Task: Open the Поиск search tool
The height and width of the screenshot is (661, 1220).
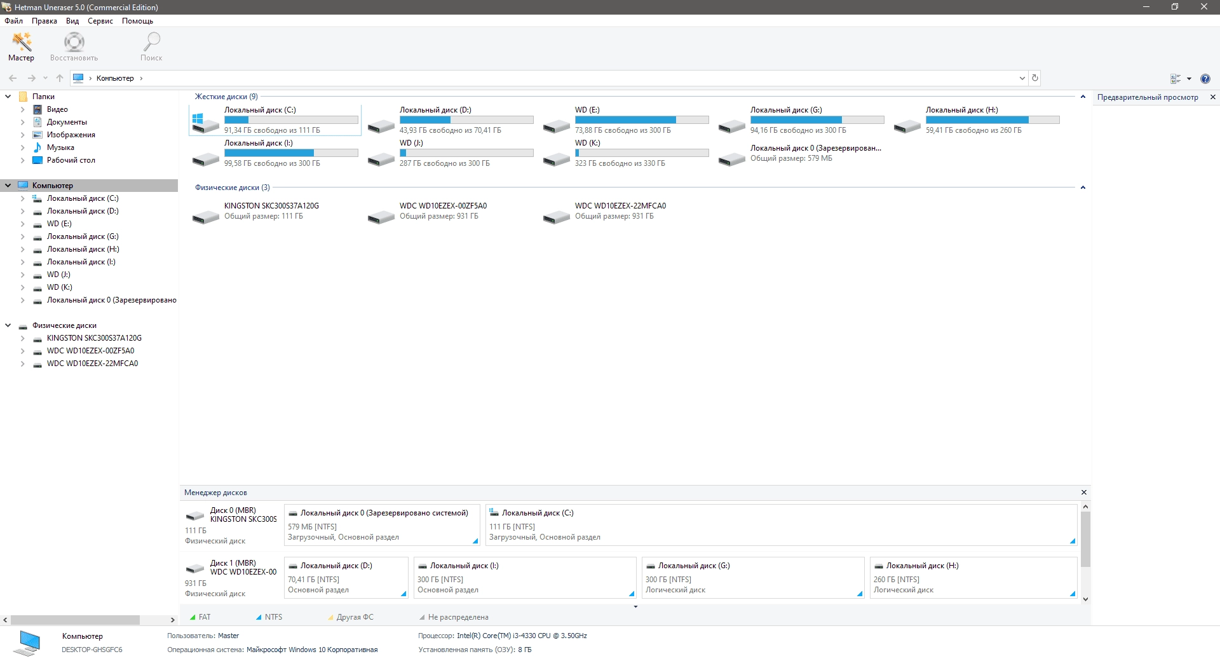Action: pos(151,47)
